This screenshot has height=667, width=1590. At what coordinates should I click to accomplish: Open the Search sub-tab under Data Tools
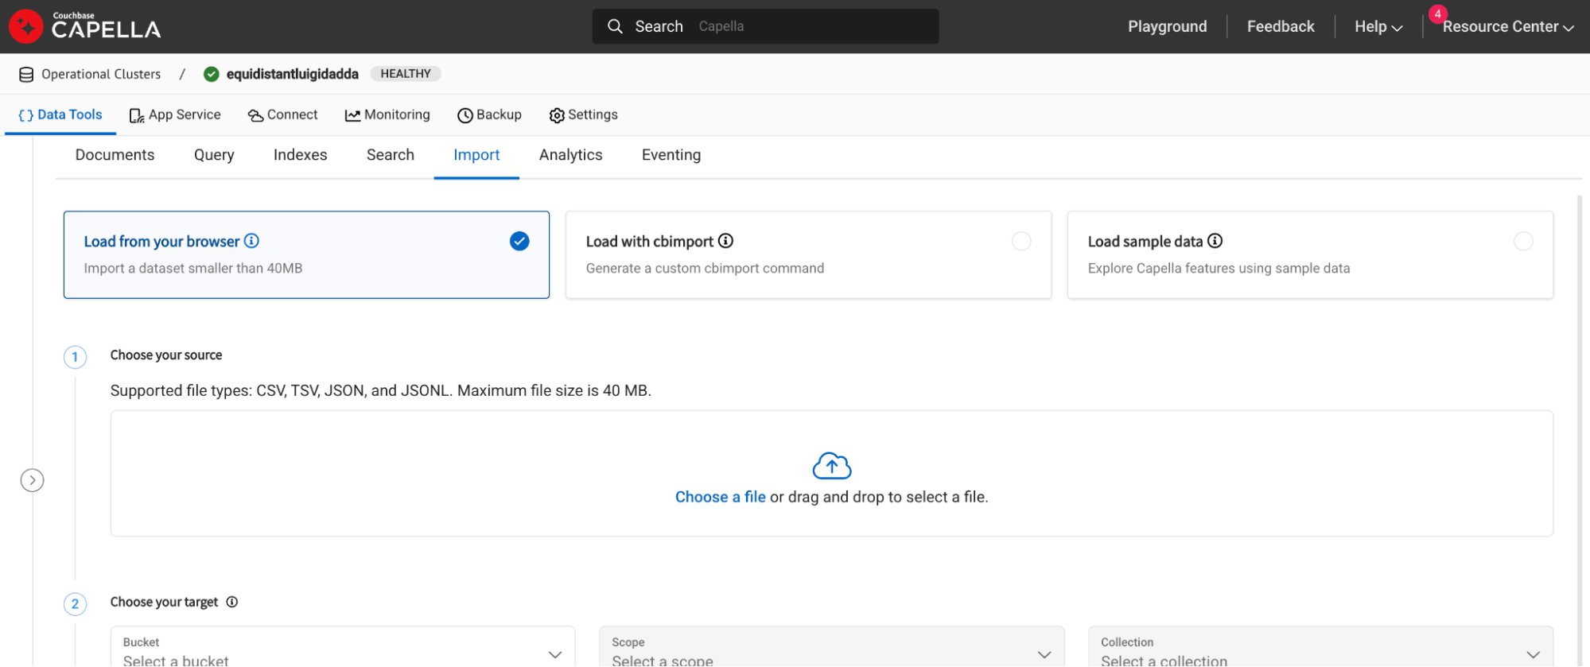tap(390, 155)
